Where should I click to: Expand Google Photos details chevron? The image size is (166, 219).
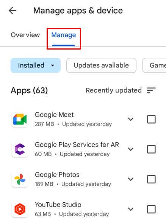coord(131,179)
